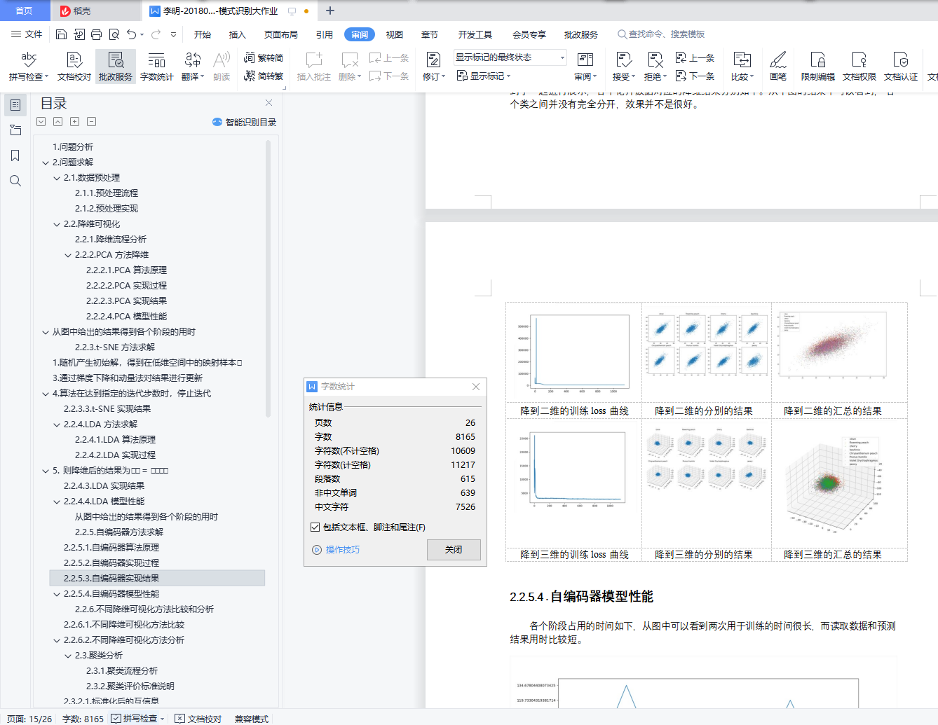
Task: Click the print icon in the quick access toolbar
Action: pos(96,34)
